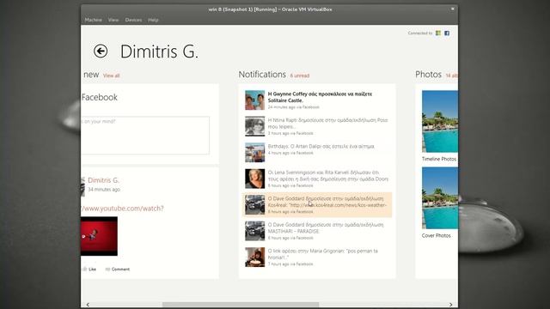Open the Dimitris G. post author link
The height and width of the screenshot is (309, 550).
click(103, 180)
